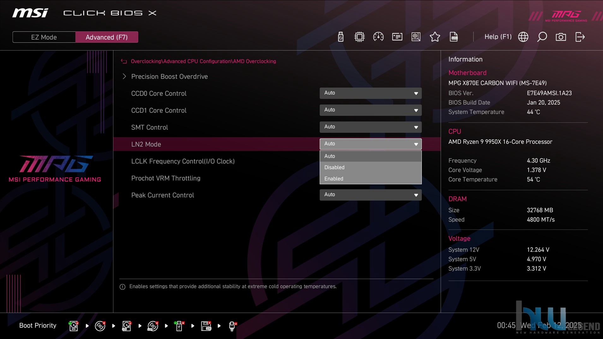The image size is (603, 339).
Task: Select the USB optical disc boot icon
Action: 153,326
